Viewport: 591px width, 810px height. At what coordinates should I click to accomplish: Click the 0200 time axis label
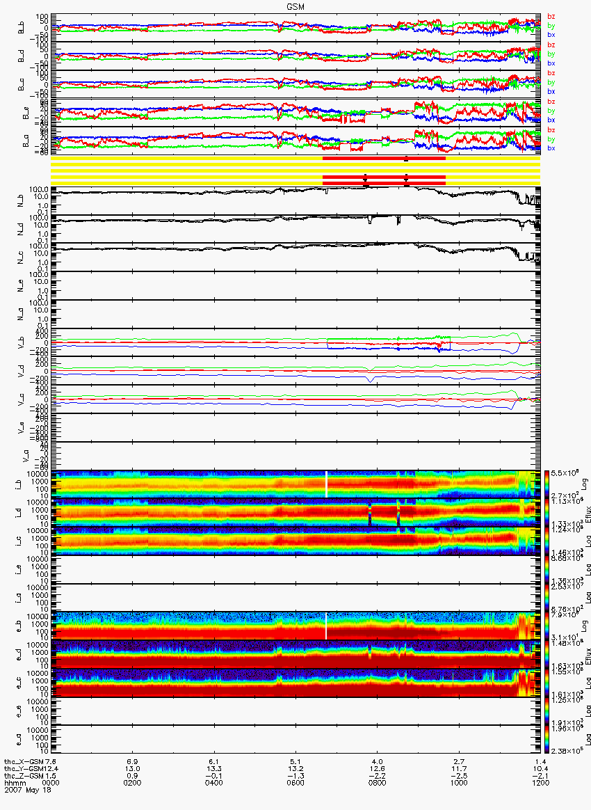click(x=132, y=783)
